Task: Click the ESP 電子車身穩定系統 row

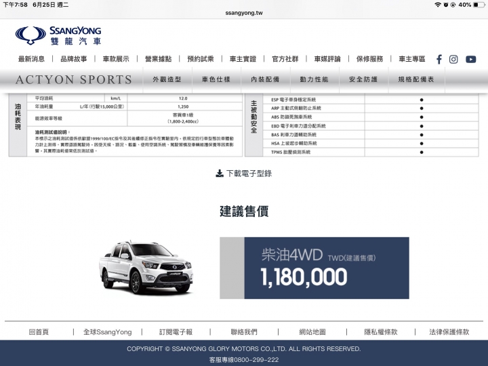Action: [x=371, y=100]
